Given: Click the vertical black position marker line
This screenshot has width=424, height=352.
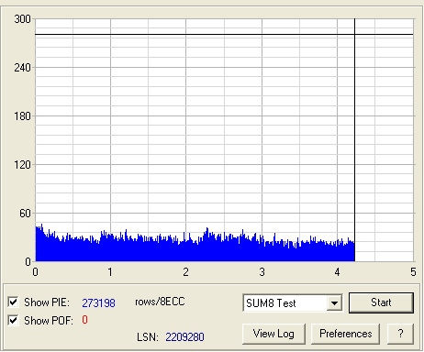Looking at the screenshot, I should [x=354, y=140].
